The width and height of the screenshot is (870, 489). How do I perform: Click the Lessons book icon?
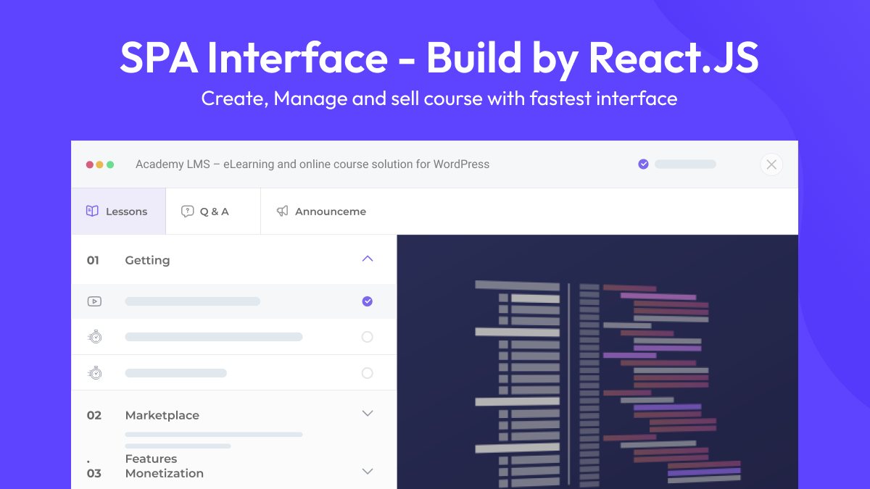coord(92,212)
